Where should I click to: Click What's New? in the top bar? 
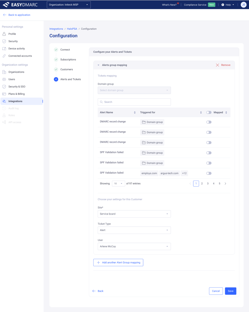point(169,5)
